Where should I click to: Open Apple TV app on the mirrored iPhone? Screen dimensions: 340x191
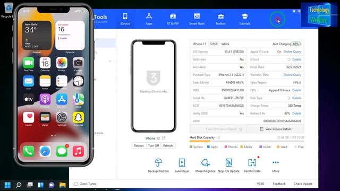[28, 99]
